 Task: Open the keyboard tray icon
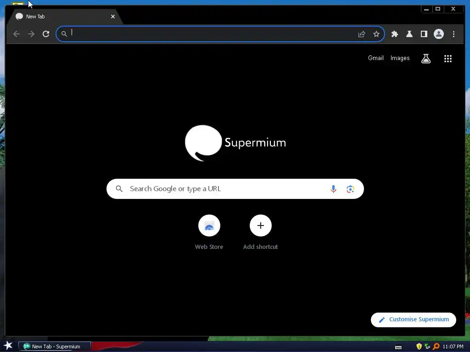(x=398, y=347)
